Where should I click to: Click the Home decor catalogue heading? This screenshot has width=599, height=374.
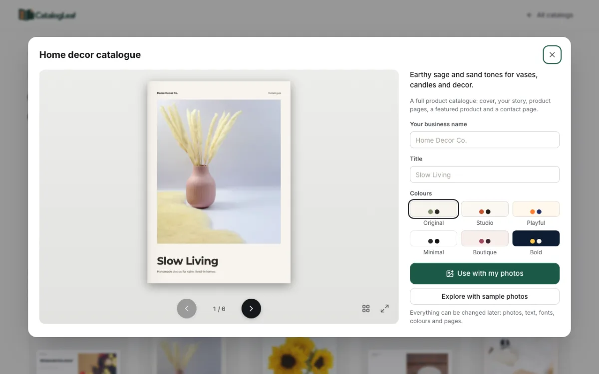90,55
